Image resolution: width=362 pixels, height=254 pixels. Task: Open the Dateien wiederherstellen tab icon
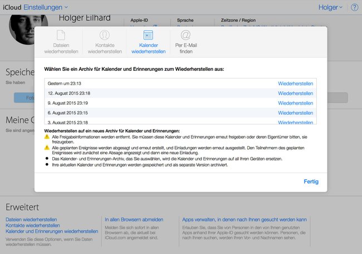click(x=61, y=35)
